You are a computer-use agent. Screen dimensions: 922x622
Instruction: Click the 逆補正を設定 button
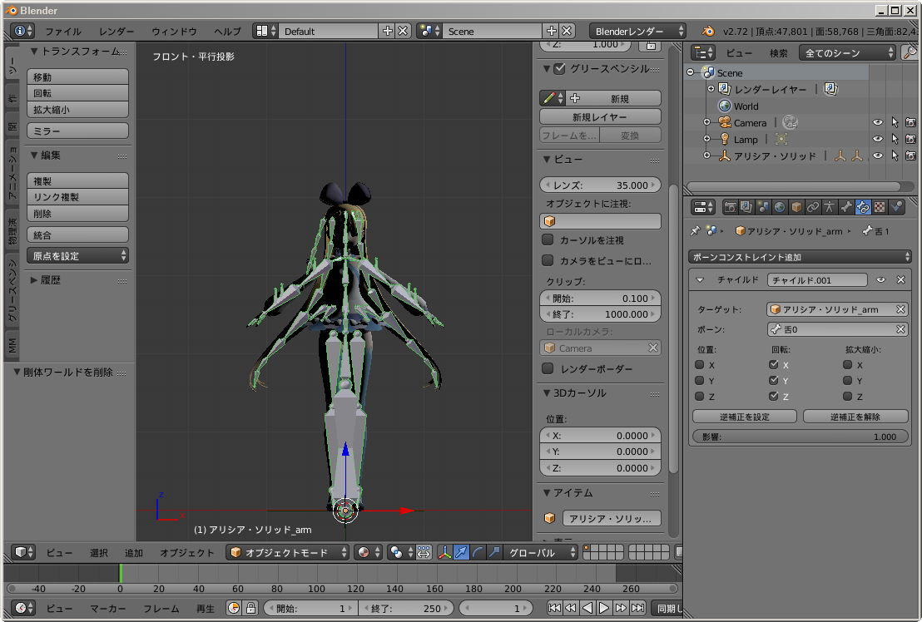tap(745, 417)
